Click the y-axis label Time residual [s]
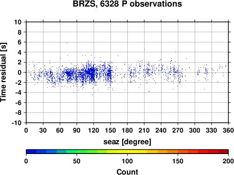234x175 pixels. click(x=3, y=72)
